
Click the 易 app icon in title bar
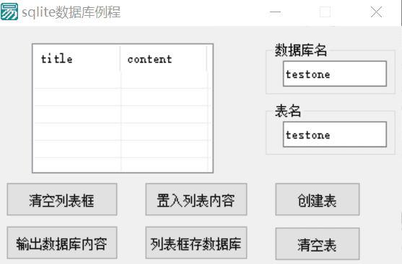point(9,12)
